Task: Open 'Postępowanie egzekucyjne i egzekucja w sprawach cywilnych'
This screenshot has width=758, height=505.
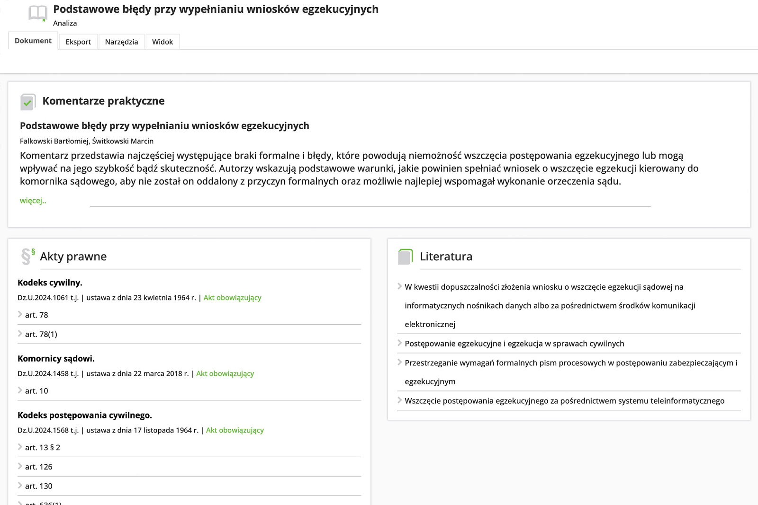Action: pyautogui.click(x=514, y=344)
